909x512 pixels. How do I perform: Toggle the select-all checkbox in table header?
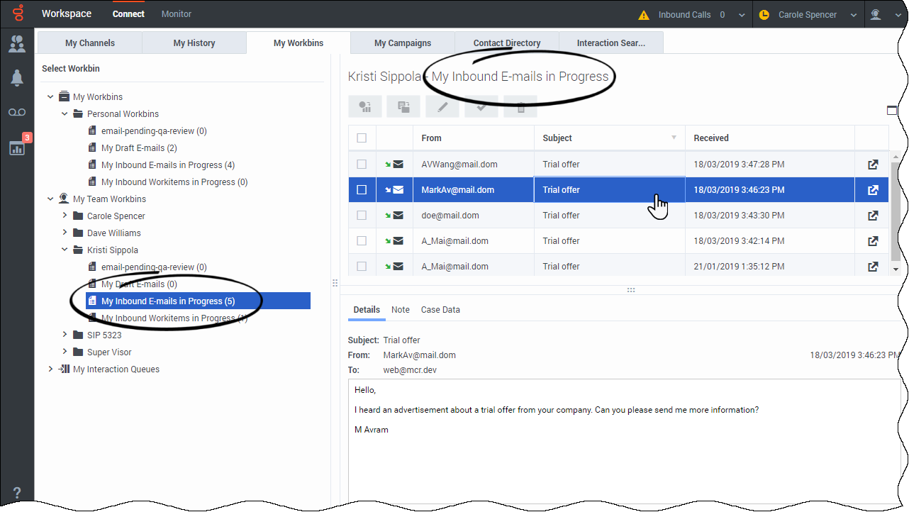(362, 138)
